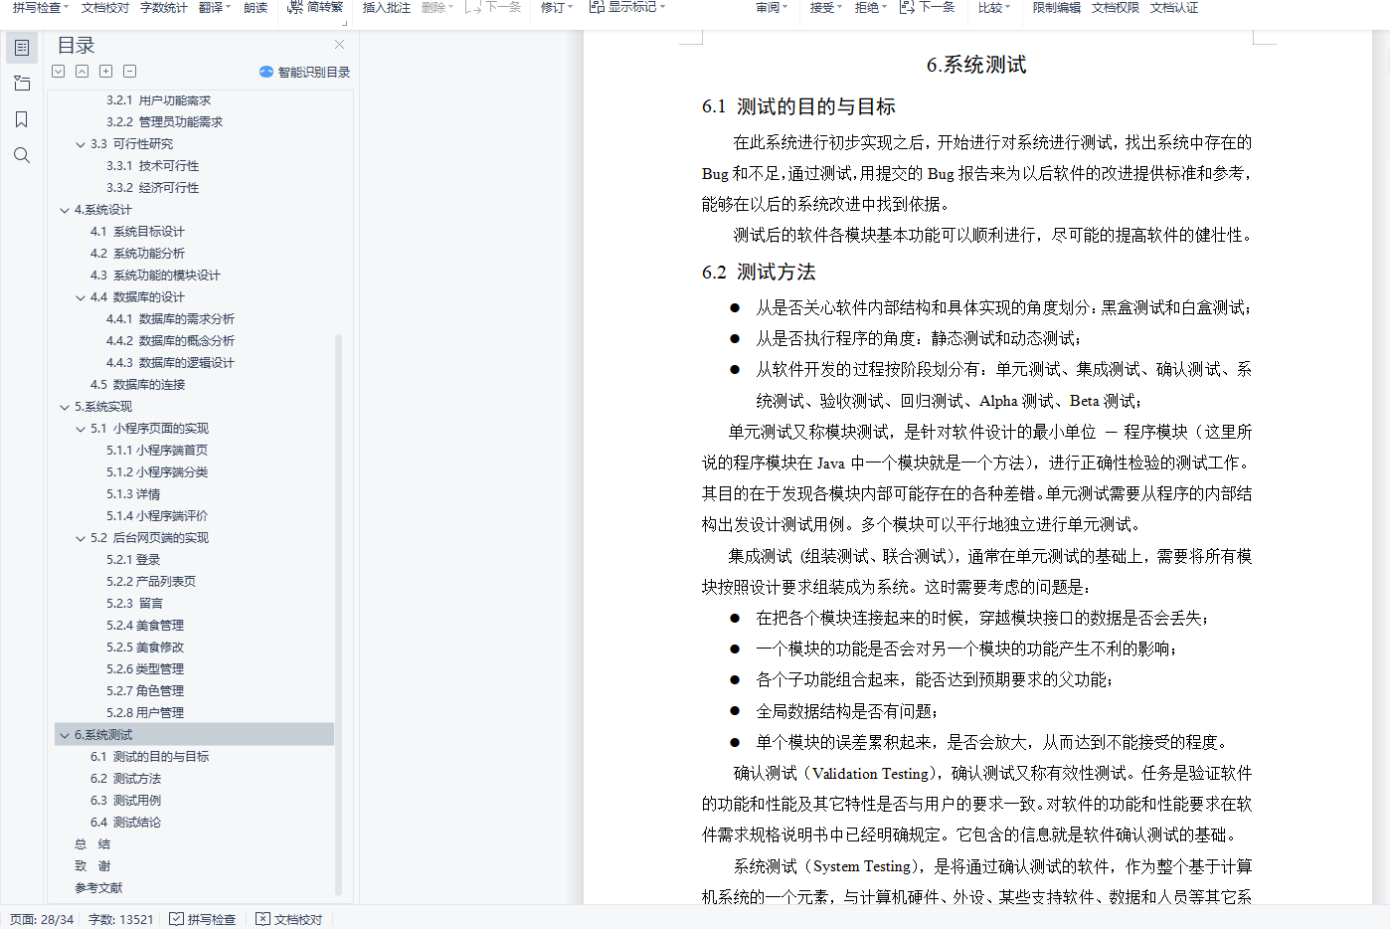Click 限制编辑 in the ribbon
Screen dimensions: 1390x929
click(1057, 7)
